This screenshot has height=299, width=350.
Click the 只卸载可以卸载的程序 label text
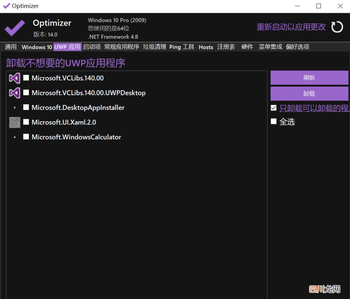click(314, 108)
